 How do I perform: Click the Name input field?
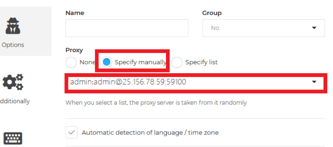[127, 28]
